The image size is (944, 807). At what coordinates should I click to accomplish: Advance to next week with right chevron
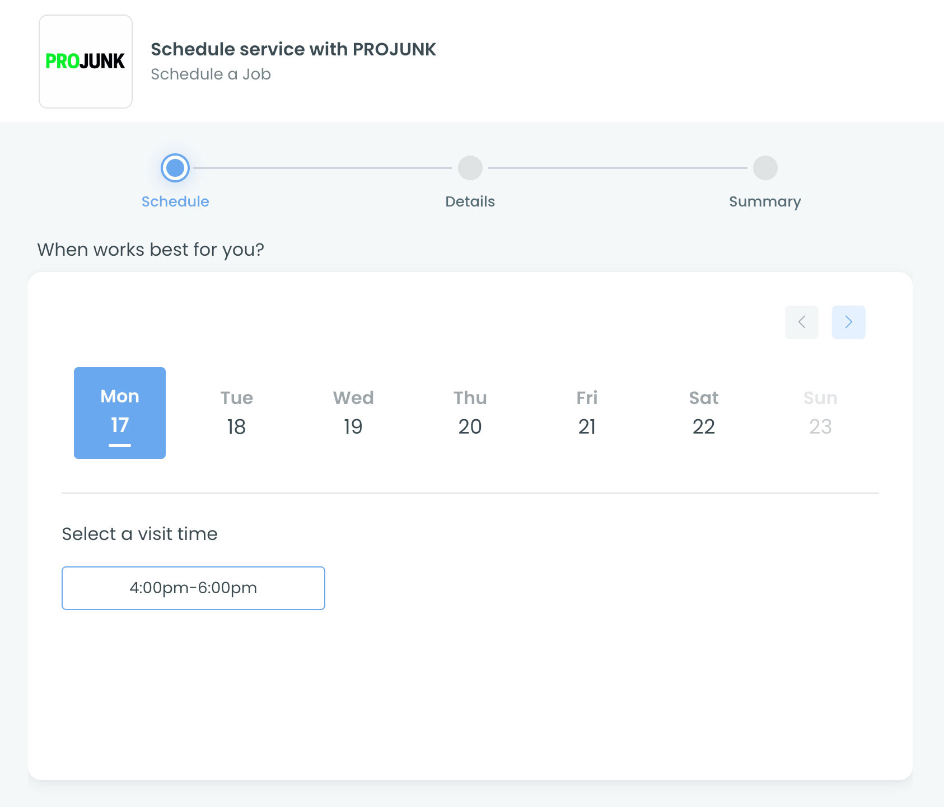(848, 322)
